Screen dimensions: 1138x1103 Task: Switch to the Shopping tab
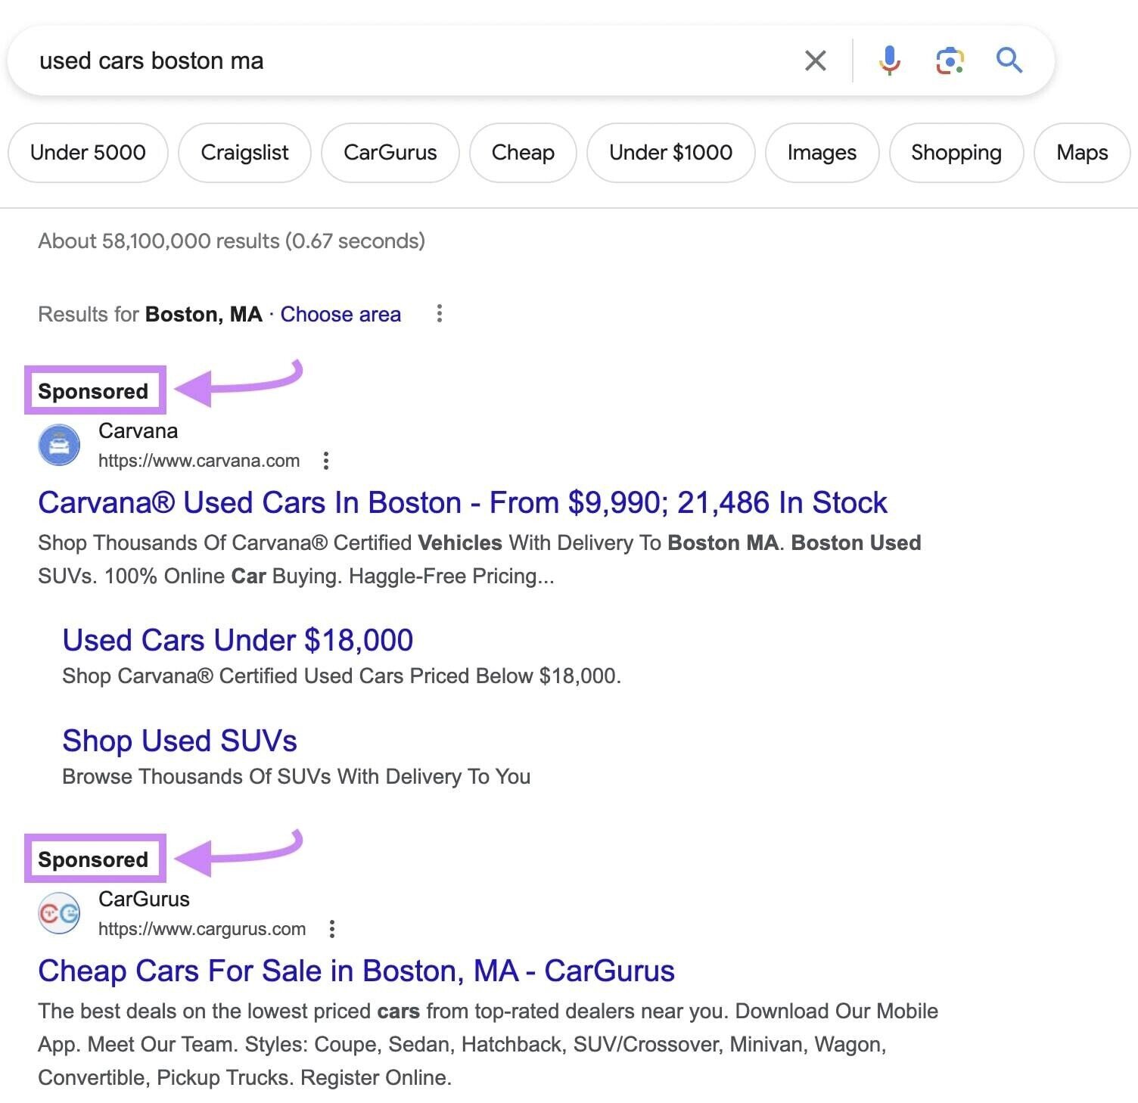[956, 152]
